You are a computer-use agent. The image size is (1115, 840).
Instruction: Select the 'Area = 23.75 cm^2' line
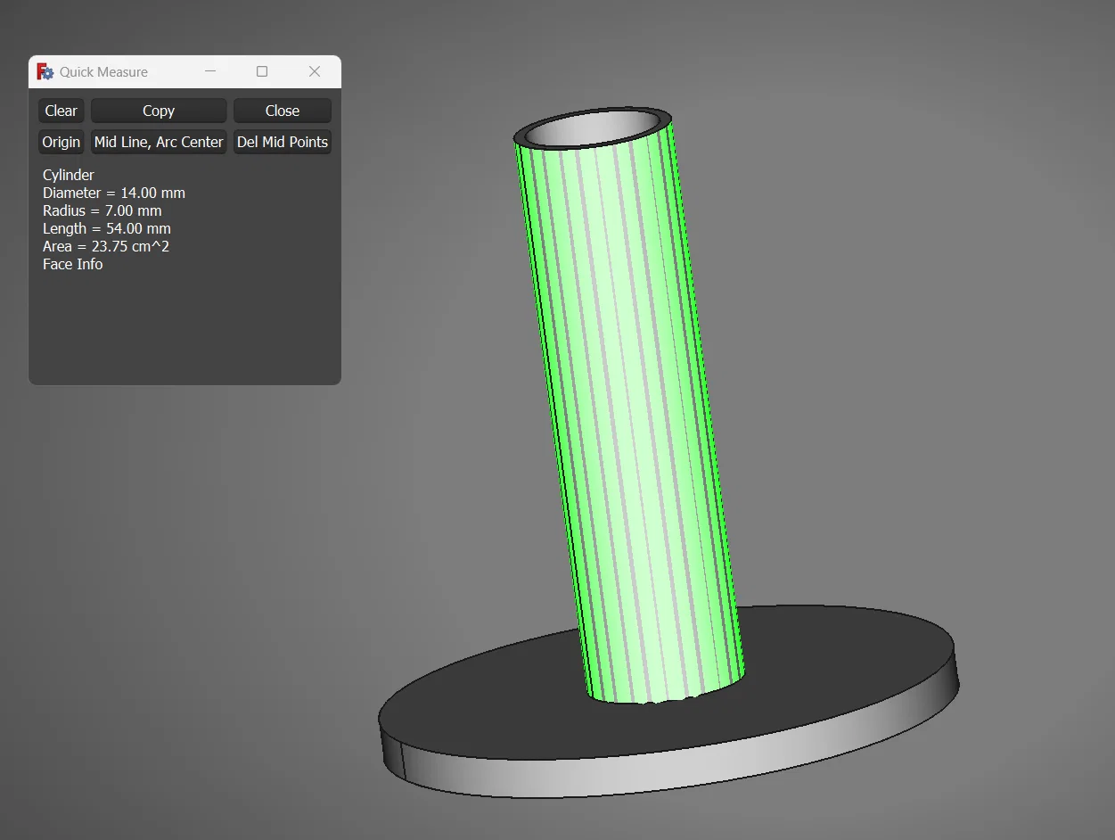[x=106, y=246]
